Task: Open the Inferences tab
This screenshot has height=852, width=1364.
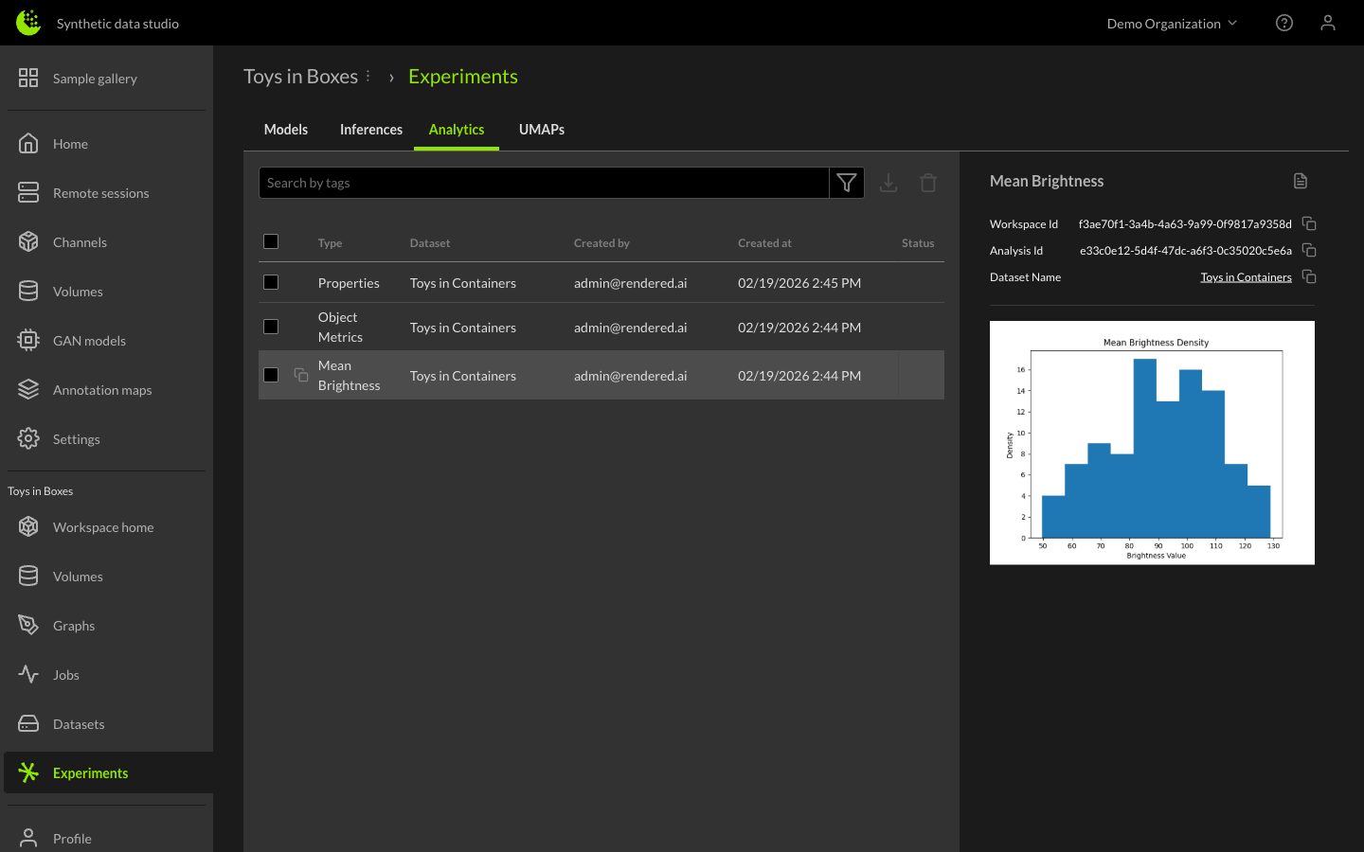Action: (371, 130)
